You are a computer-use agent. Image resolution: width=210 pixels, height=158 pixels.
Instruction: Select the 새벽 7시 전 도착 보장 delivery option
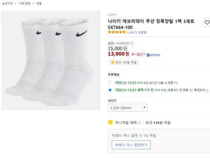110,90
